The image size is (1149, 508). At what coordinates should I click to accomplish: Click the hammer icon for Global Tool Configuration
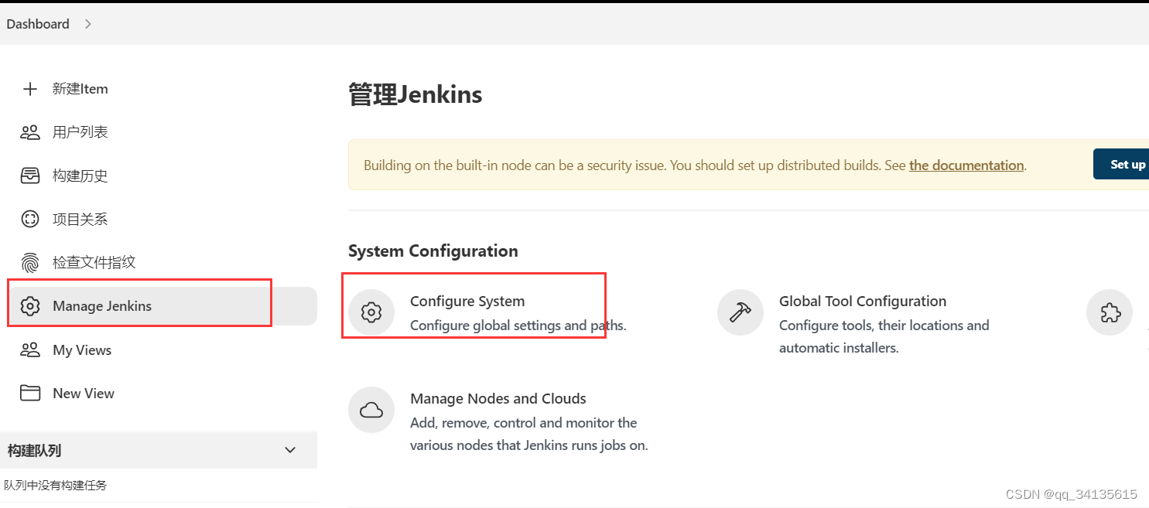[x=740, y=313]
